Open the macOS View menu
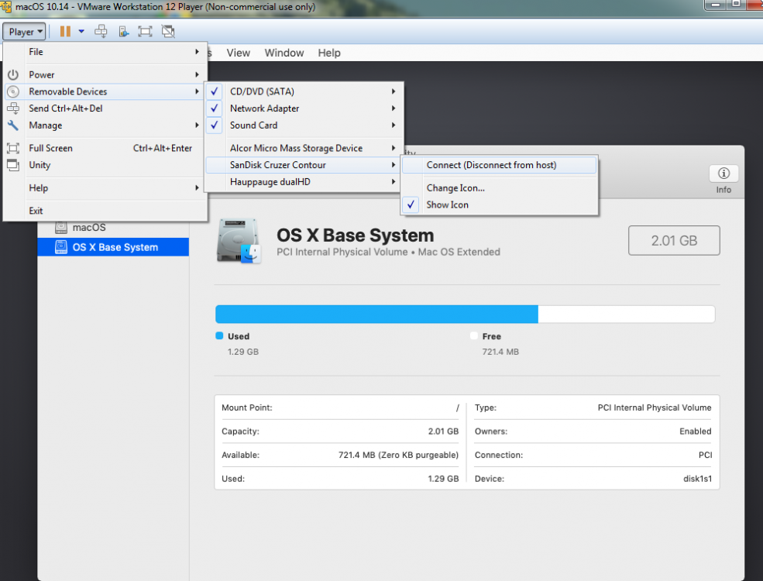The width and height of the screenshot is (763, 581). [x=238, y=53]
